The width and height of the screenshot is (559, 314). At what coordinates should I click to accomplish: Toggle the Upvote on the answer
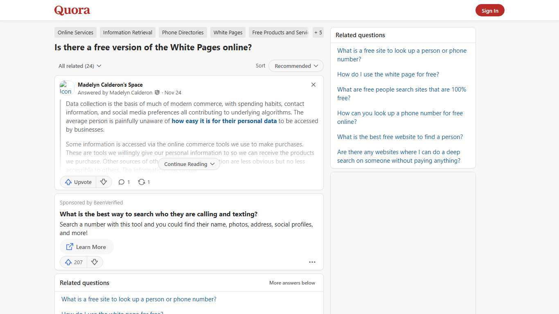coord(78,182)
